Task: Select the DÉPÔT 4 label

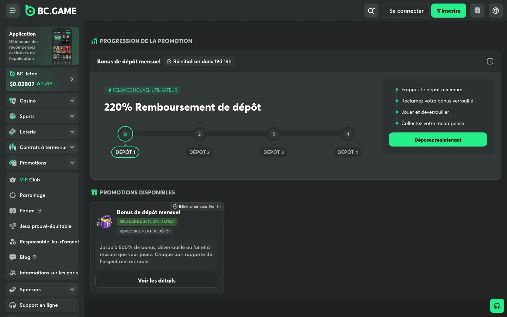Action: coord(348,152)
